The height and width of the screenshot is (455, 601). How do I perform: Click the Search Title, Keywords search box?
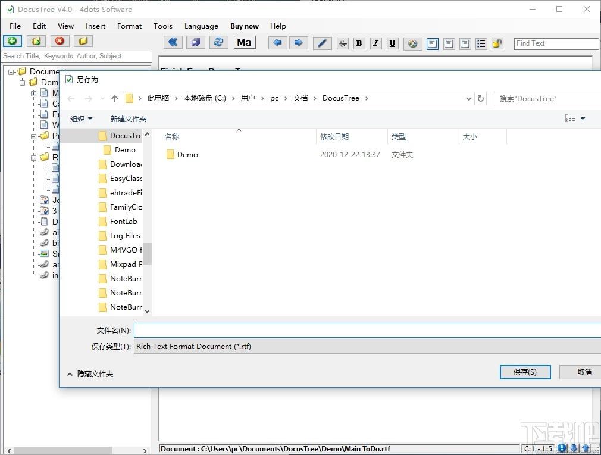[x=77, y=56]
